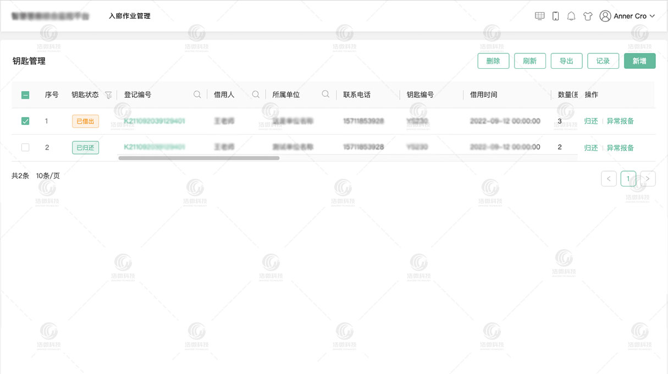Select the 入廊作业管理 navigation item

(x=130, y=16)
